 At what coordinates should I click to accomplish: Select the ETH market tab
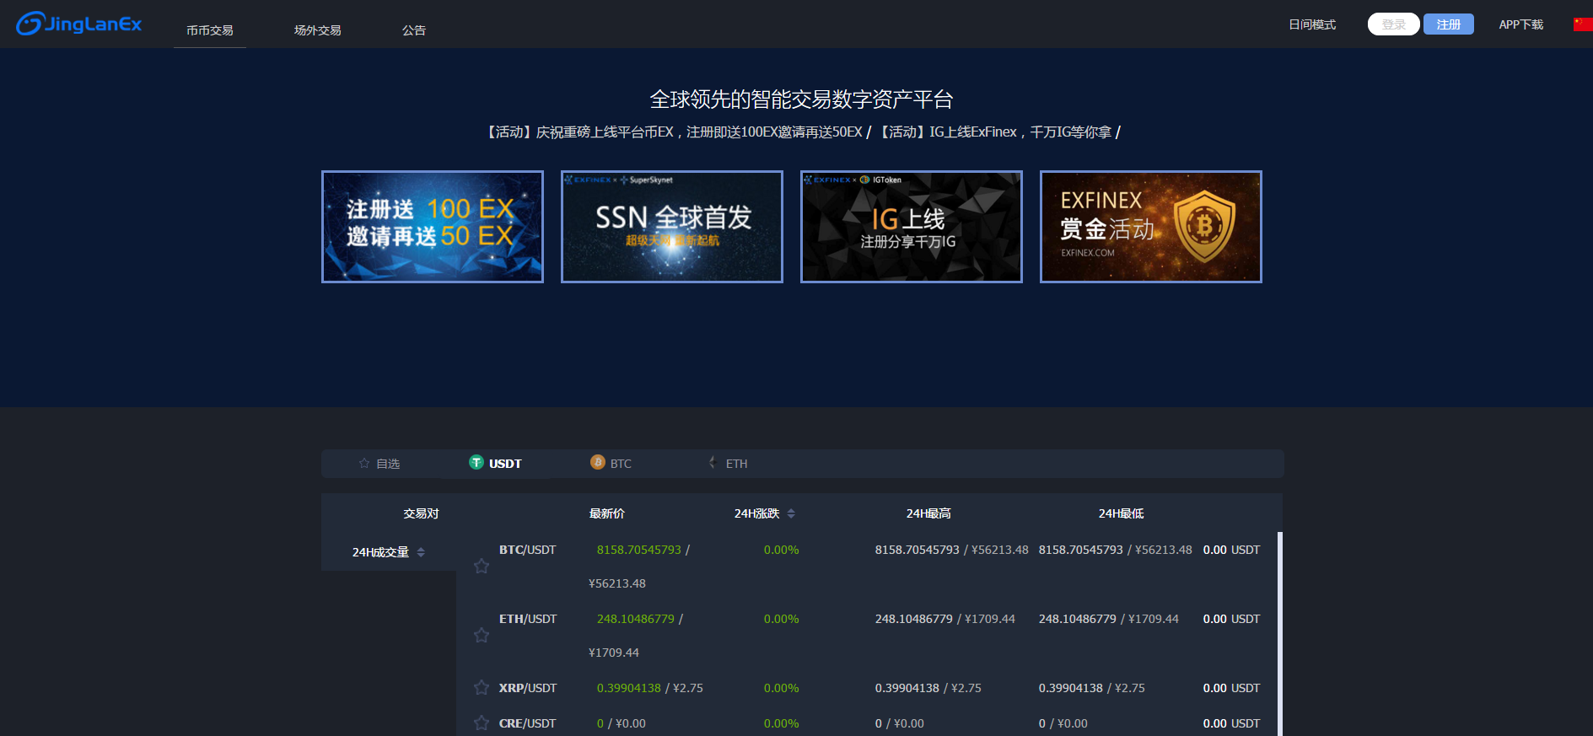[x=729, y=463]
